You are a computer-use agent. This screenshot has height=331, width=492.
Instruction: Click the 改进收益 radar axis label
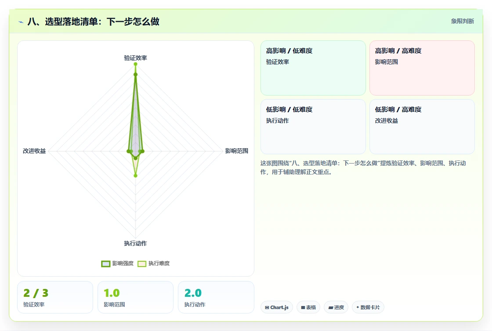34,151
